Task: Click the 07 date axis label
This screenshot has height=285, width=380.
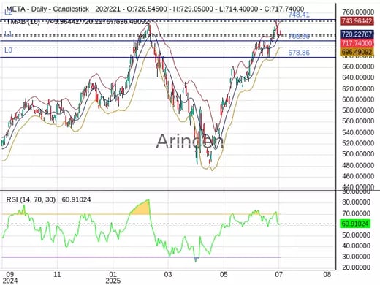Action: pos(278,275)
